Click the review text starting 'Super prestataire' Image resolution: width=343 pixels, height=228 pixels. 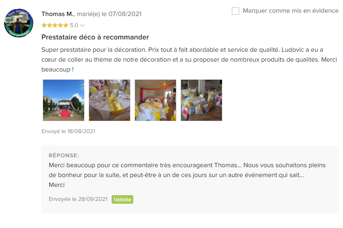pos(189,60)
